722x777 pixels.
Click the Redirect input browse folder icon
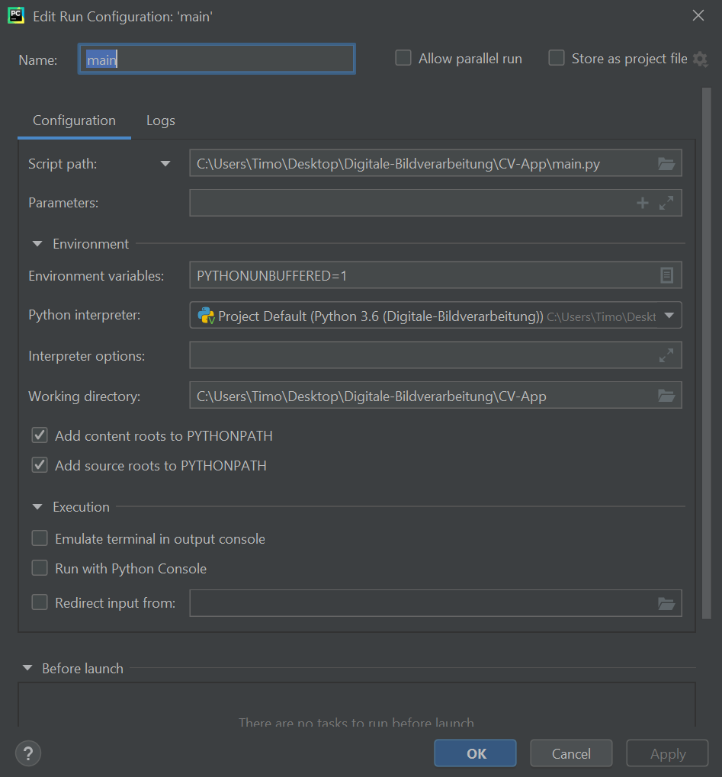tap(666, 603)
